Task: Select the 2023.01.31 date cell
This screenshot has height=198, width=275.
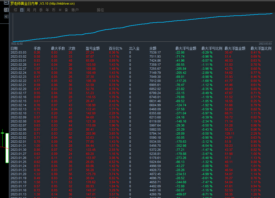Action: 19,146
